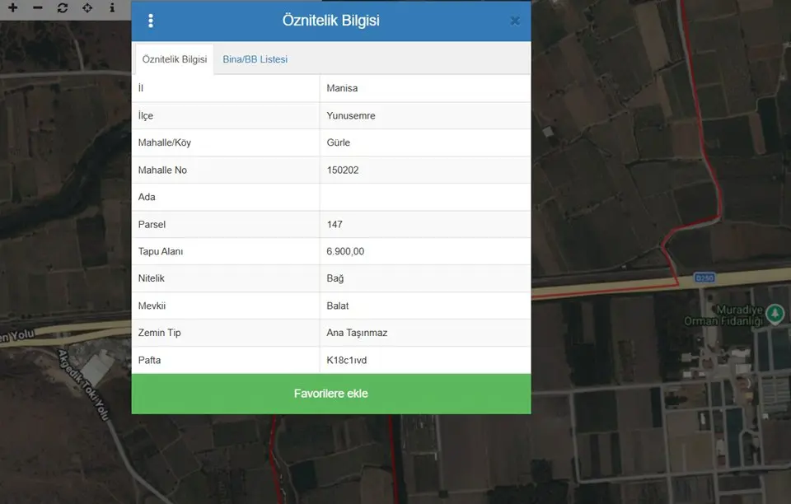Viewport: 791px width, 504px height.
Task: Click the D250 road marker on map
Action: 704,278
